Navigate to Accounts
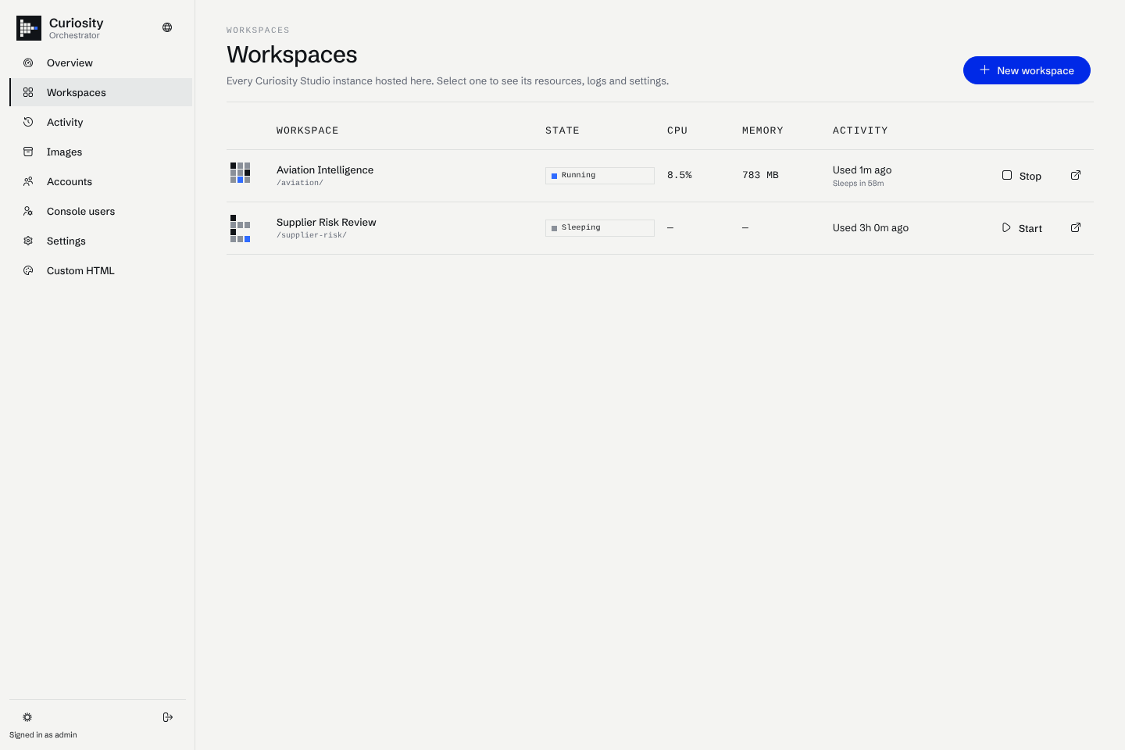Image resolution: width=1125 pixels, height=750 pixels. coord(101,181)
